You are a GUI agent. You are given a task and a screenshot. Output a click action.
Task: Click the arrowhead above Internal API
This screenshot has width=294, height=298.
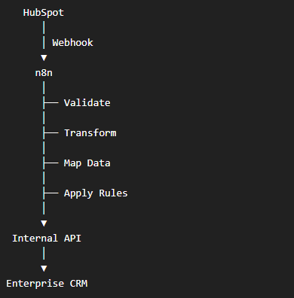pyautogui.click(x=44, y=223)
